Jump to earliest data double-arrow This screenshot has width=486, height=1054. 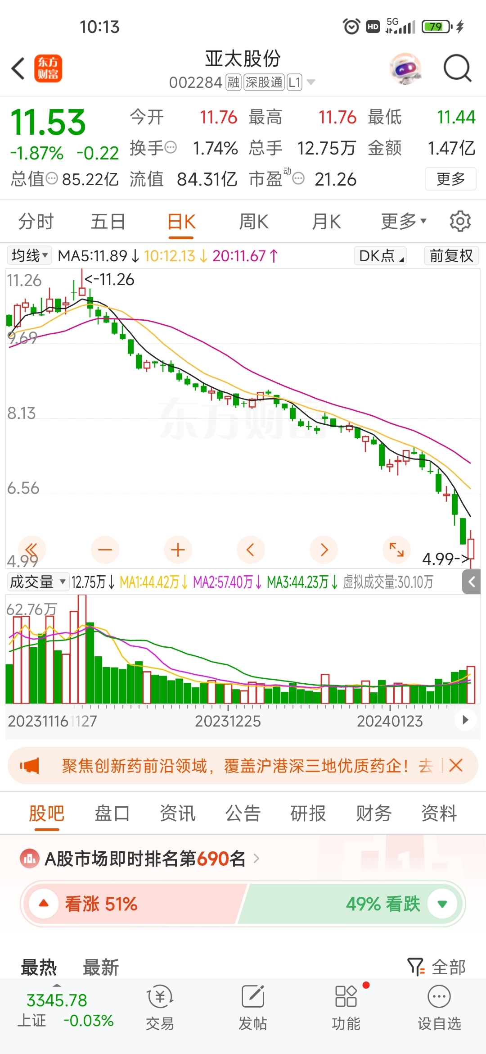[31, 550]
